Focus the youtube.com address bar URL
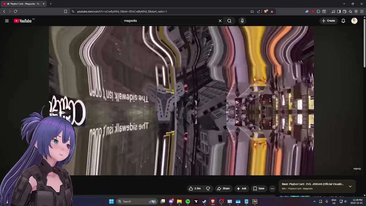366x206 pixels. click(122, 11)
